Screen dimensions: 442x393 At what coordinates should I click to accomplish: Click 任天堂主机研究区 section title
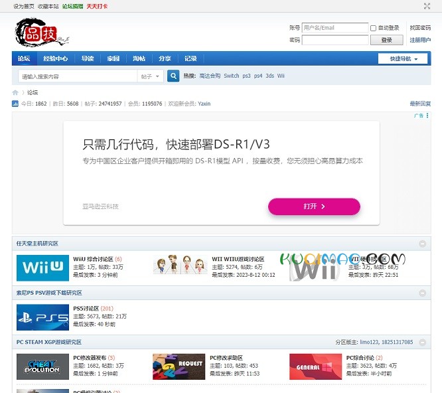coord(37,243)
